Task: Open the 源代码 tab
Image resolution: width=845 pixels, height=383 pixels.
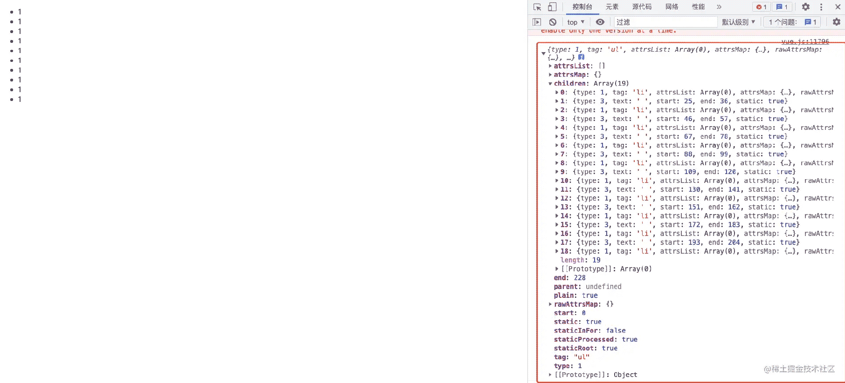Action: pyautogui.click(x=642, y=7)
